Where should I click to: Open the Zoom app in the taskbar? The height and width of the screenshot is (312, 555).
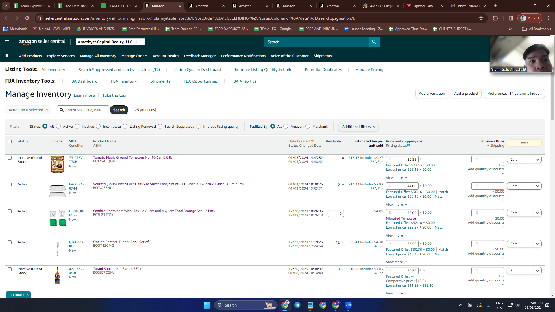pyautogui.click(x=348, y=305)
